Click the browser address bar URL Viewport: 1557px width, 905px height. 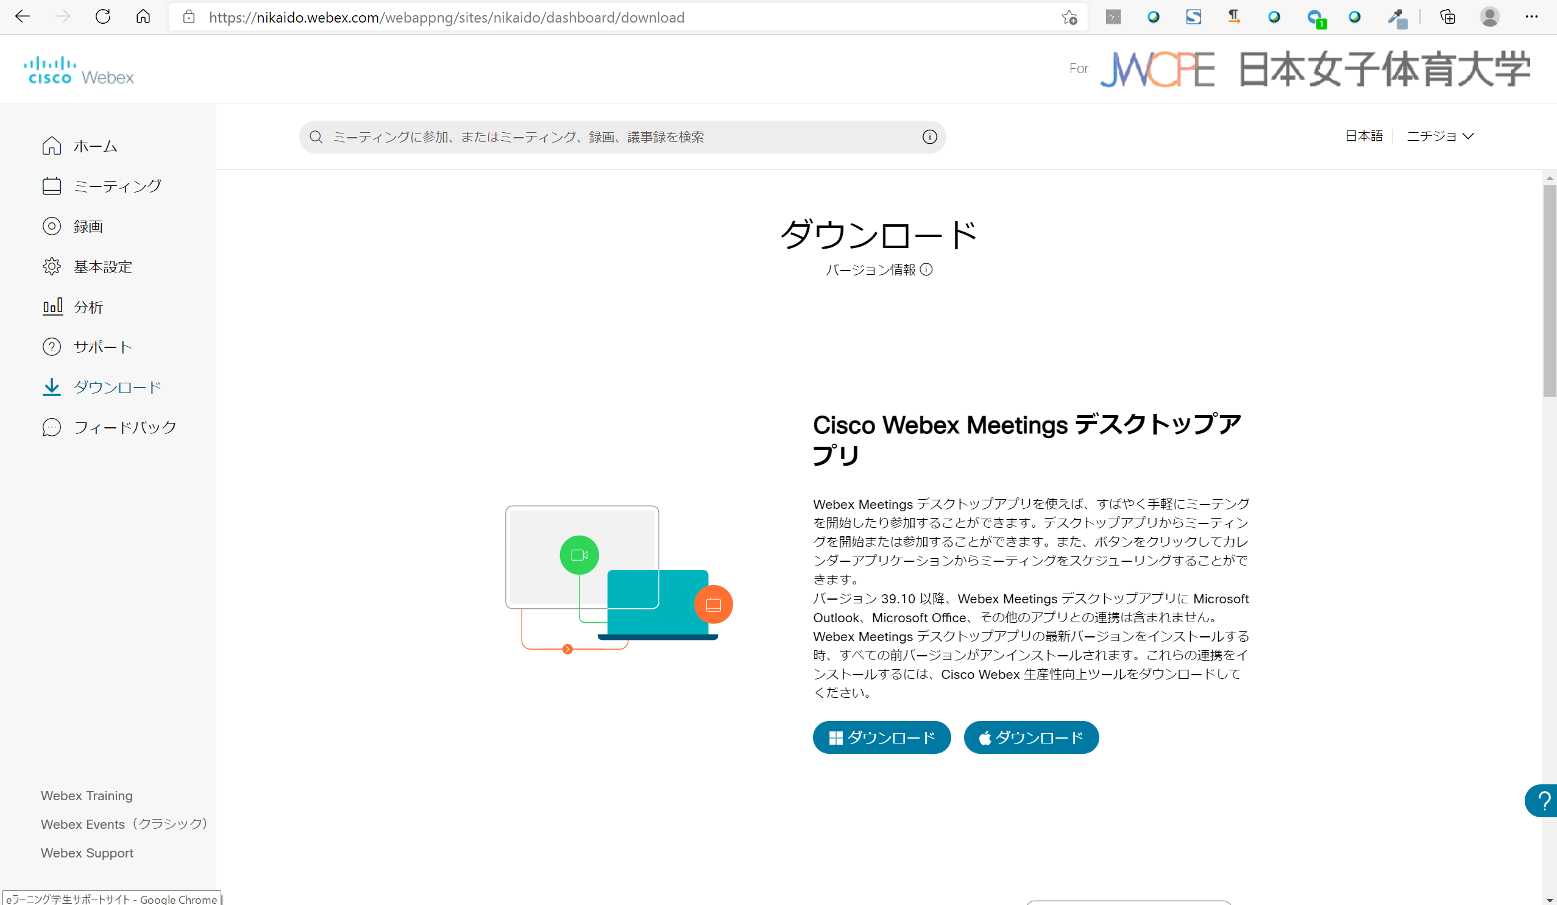click(446, 17)
